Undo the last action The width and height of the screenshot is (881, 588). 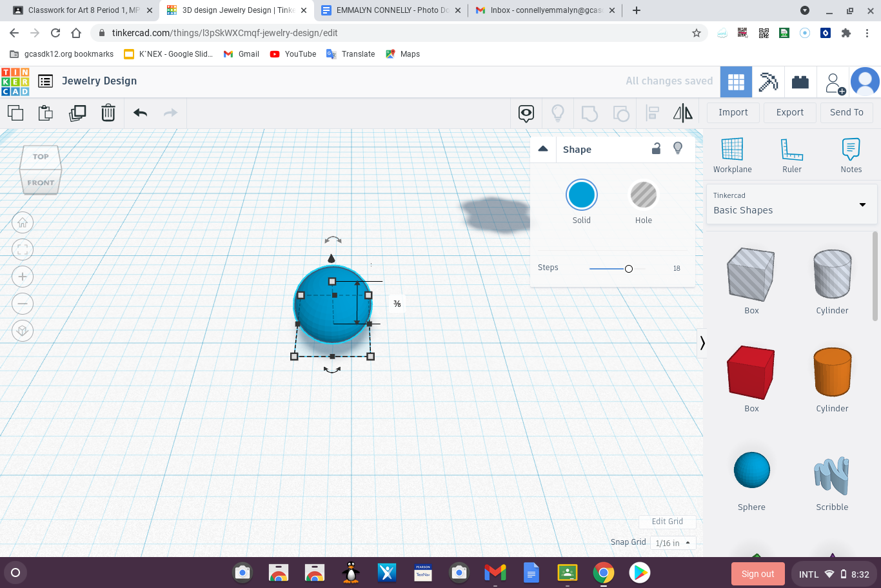139,112
